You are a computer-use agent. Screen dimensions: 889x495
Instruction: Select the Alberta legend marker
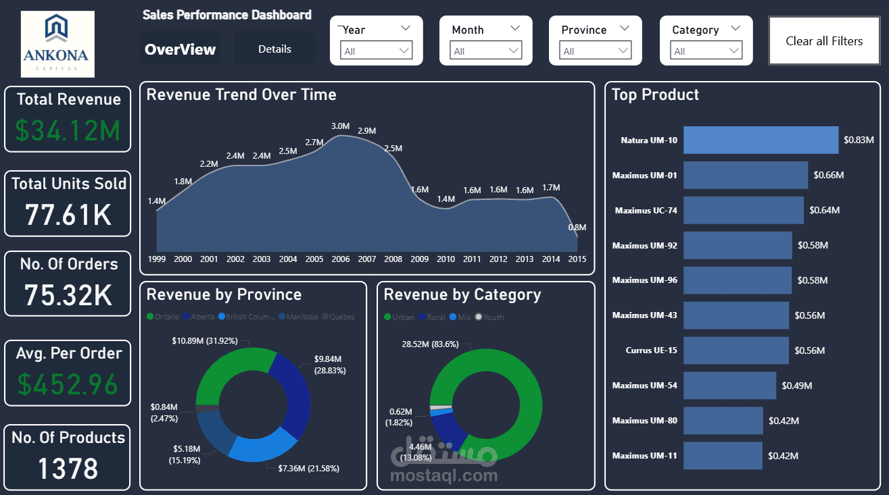click(x=187, y=316)
